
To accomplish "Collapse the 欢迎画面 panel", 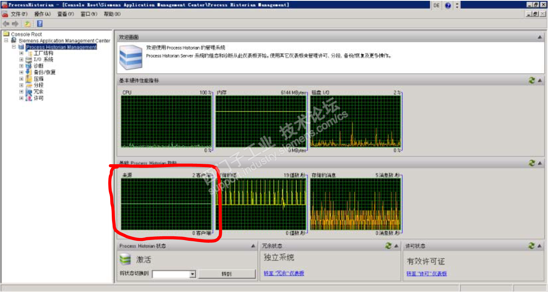I will (540, 37).
